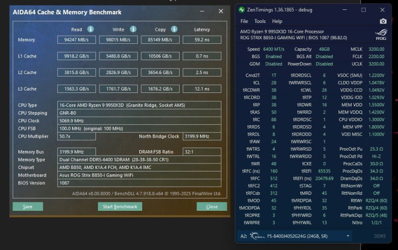398x250 pixels.
Task: Click the Chipset AMD B850 field
Action: [139, 167]
